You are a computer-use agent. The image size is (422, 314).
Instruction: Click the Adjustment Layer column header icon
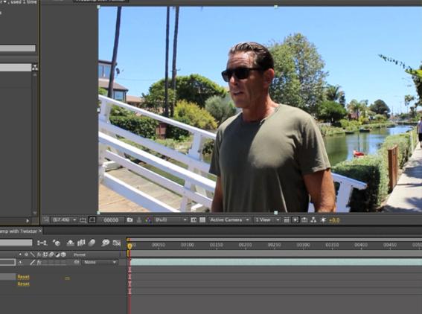(57, 254)
